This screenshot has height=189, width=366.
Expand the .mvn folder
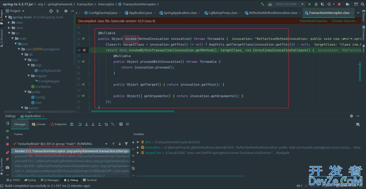(x=9, y=28)
